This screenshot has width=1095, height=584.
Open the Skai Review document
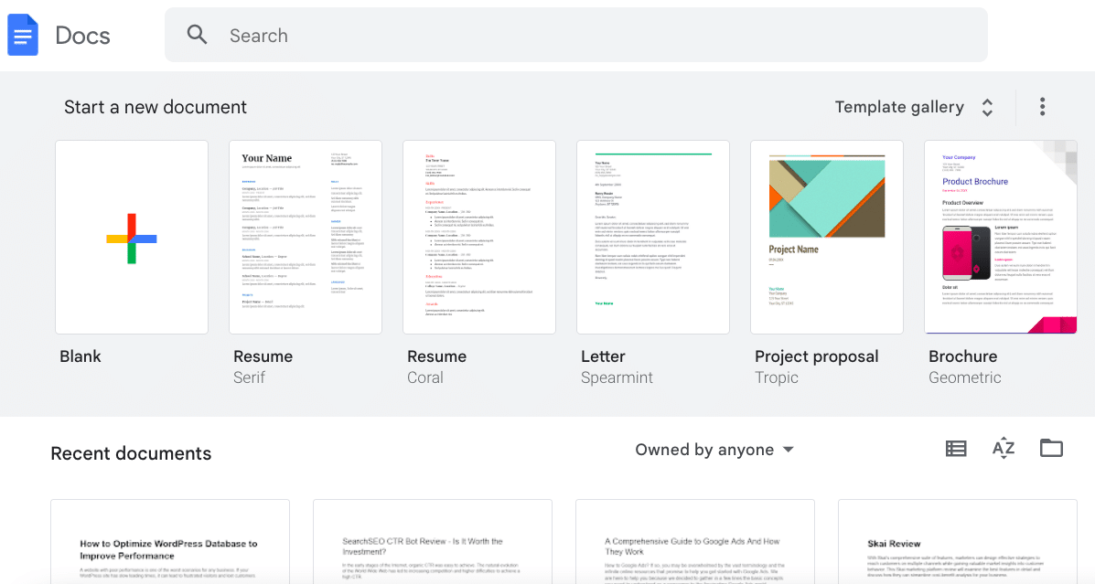coord(958,541)
